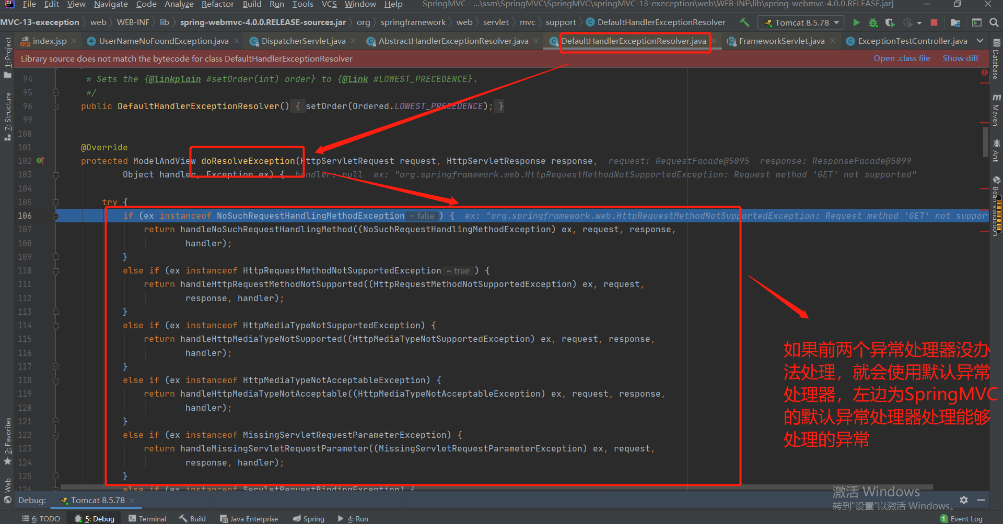The width and height of the screenshot is (1003, 524).
Task: Open the Web tool window
Action: [7, 490]
